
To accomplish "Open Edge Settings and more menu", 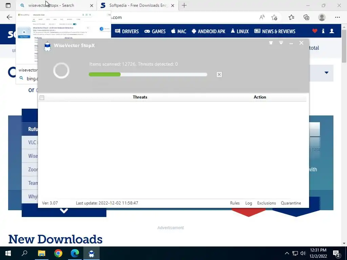I will click(337, 17).
